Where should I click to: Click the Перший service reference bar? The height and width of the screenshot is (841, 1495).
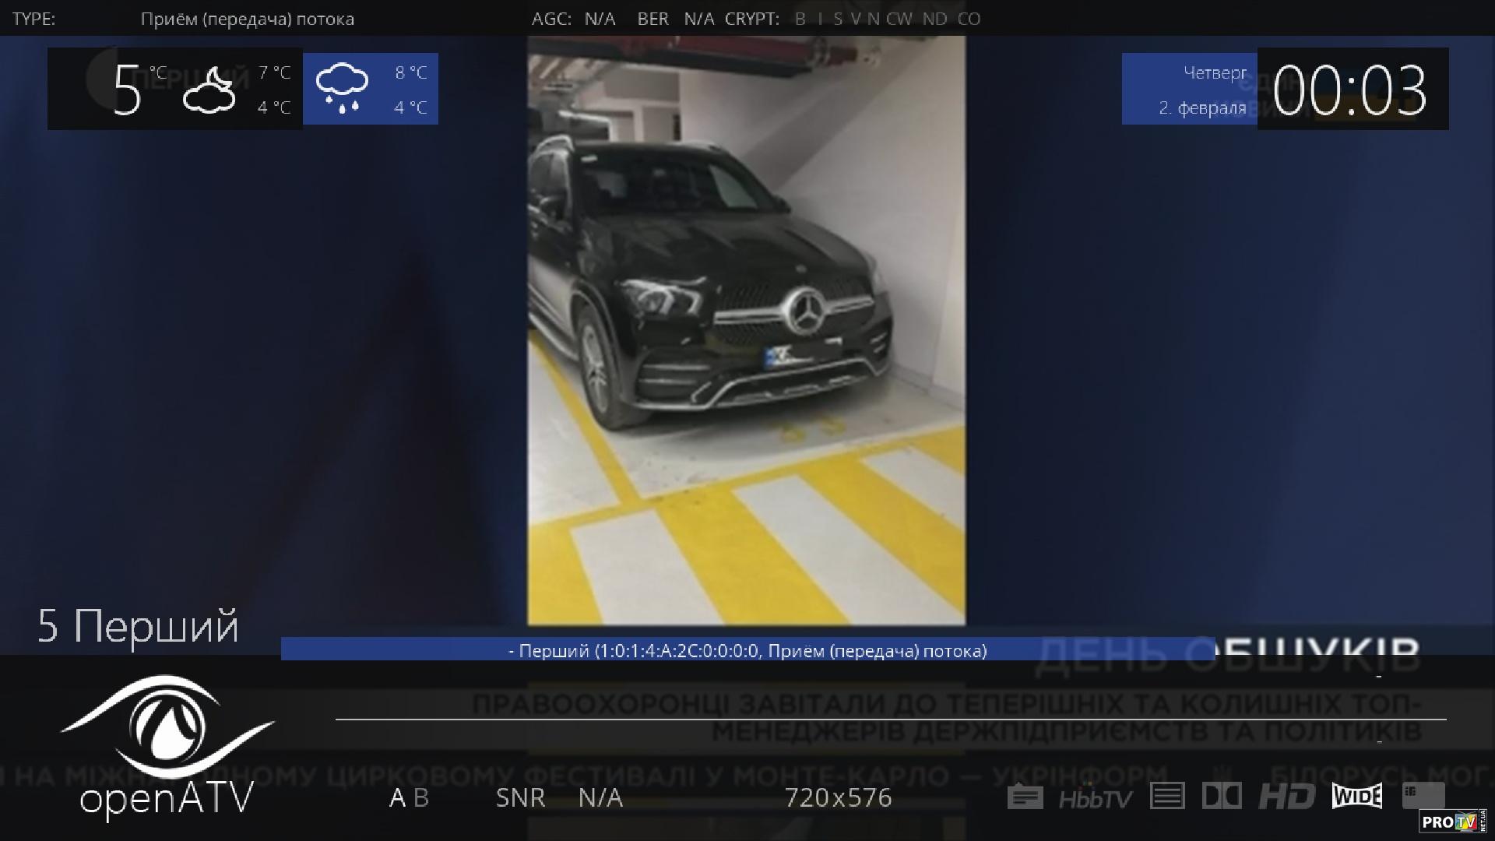click(x=747, y=650)
